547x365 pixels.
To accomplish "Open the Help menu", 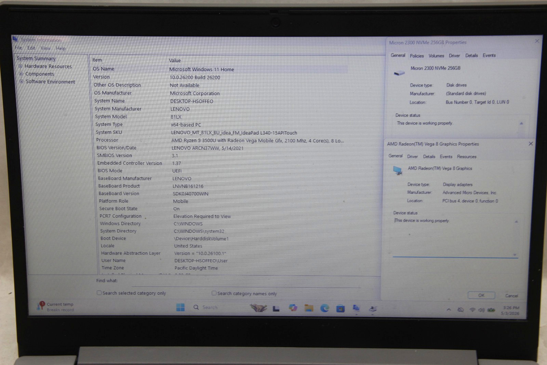I will tap(61, 48).
